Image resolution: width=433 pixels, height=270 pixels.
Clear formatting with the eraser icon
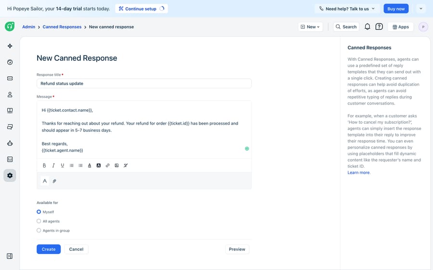126,165
